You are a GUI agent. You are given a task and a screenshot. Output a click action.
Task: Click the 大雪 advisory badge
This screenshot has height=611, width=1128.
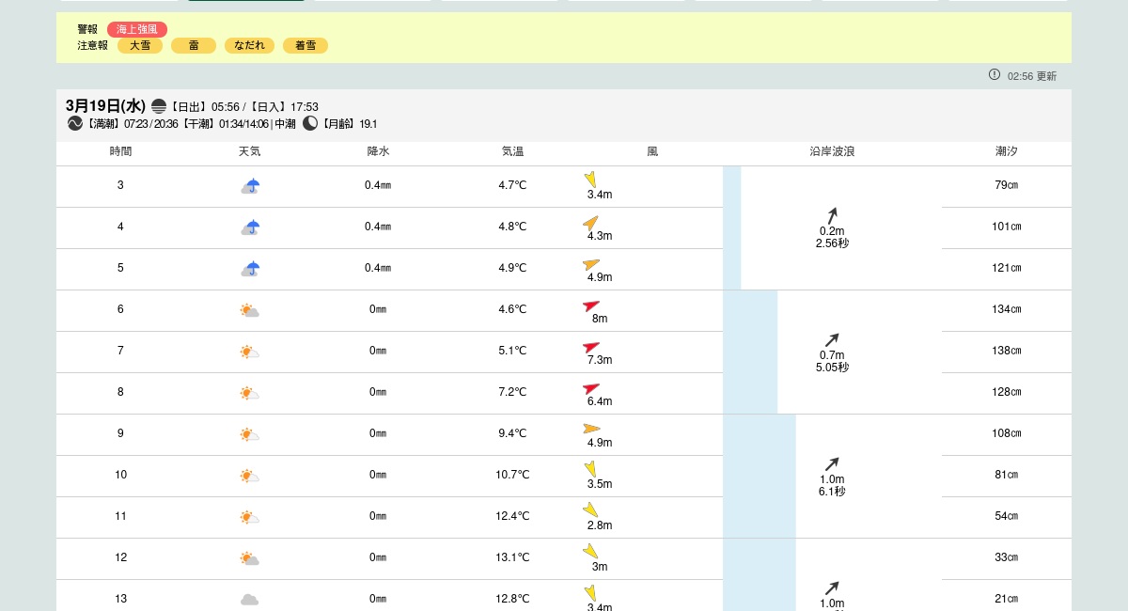(140, 45)
